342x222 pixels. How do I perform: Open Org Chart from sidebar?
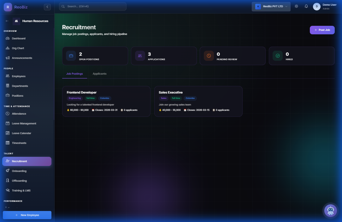point(18,48)
